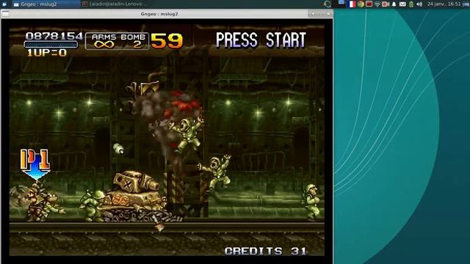
Task: Switch to the aladin@aladin-Lenovo terminal taskbar button
Action: pos(115,4)
